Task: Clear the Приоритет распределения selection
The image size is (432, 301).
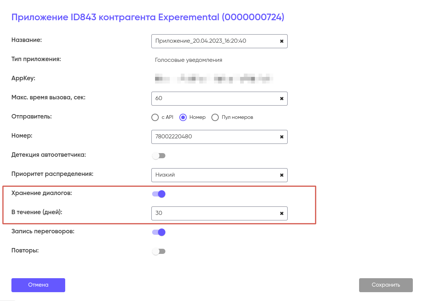Action: tap(282, 175)
